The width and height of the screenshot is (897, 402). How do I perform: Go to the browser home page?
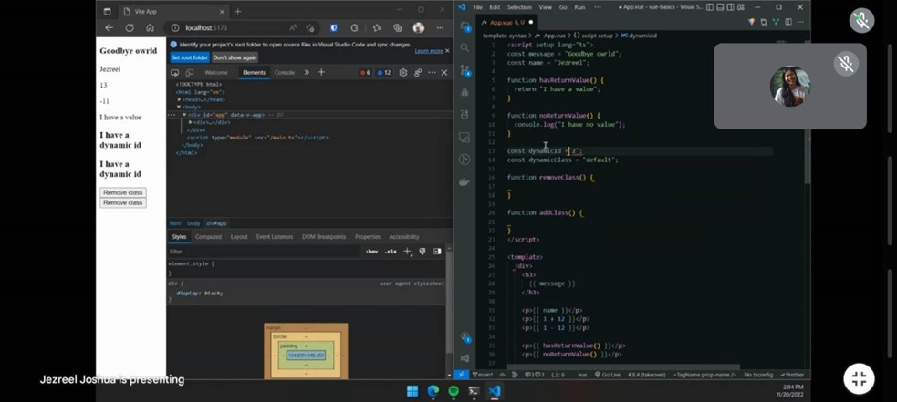click(150, 27)
